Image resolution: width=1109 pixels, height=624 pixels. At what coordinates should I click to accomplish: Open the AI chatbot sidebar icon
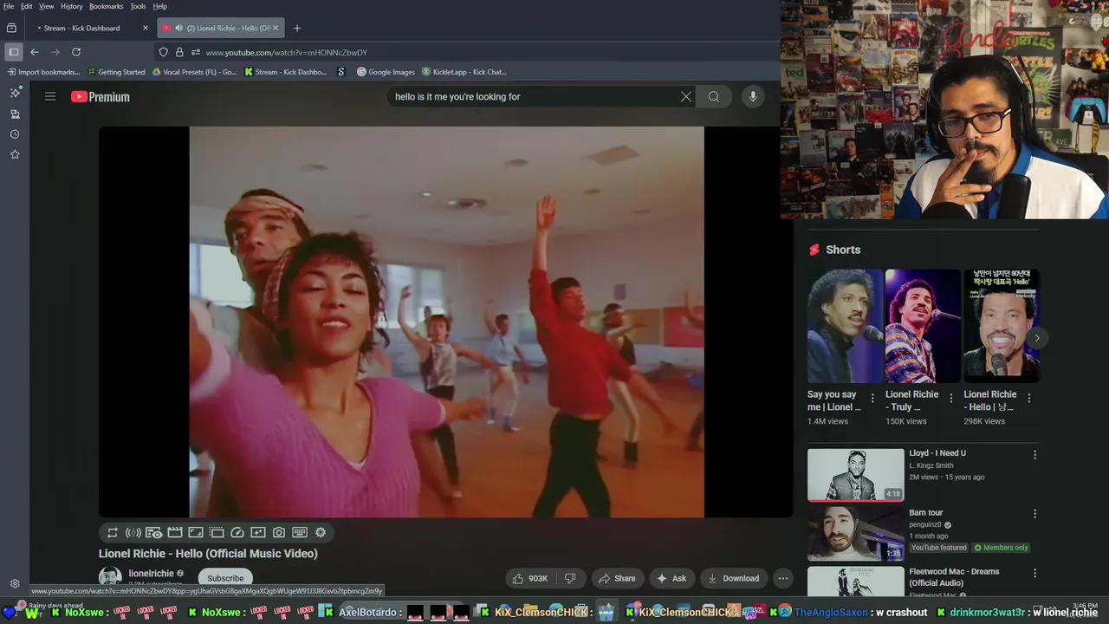click(15, 93)
